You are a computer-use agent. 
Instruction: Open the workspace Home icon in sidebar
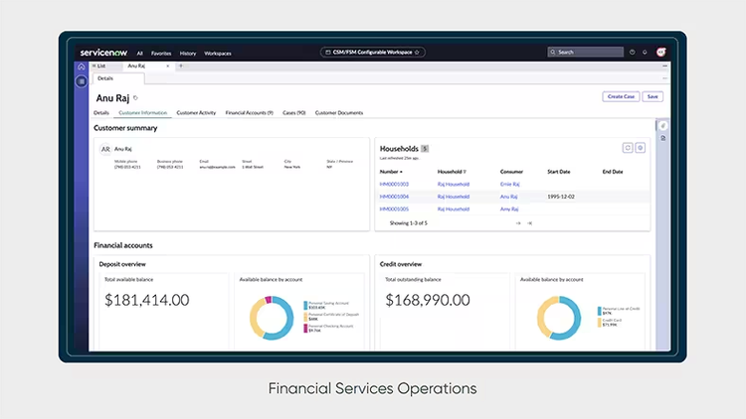(82, 67)
